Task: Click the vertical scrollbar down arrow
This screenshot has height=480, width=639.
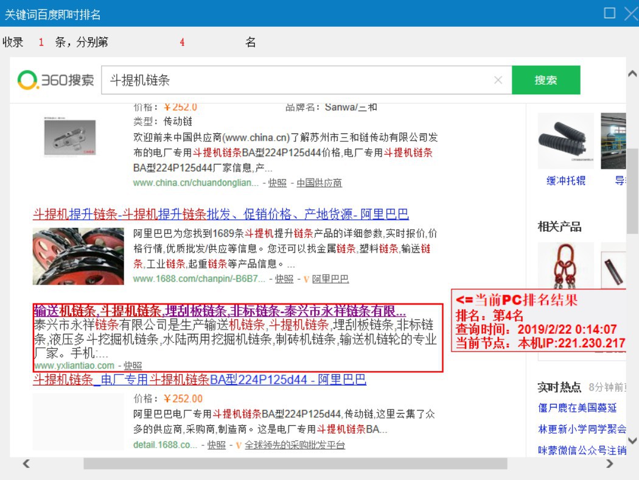Action: [x=632, y=440]
